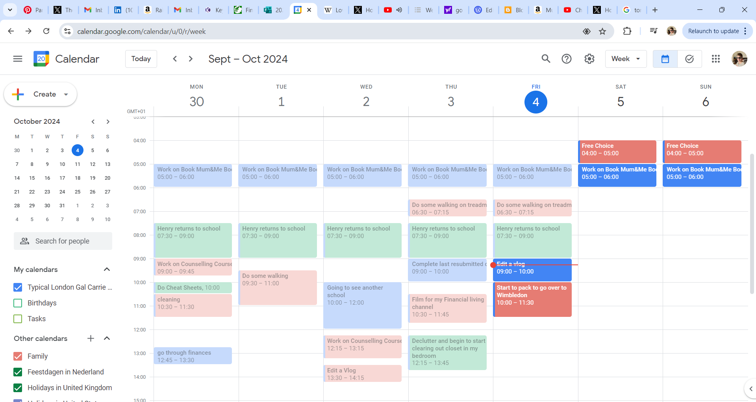Screen dimensions: 756x402
Task: Switch to the LinkedIn browser tab
Action: (123, 10)
